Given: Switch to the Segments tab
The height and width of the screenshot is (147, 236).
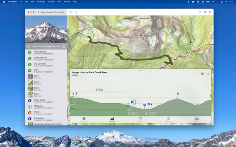Looking at the screenshot, I should 168,120.
